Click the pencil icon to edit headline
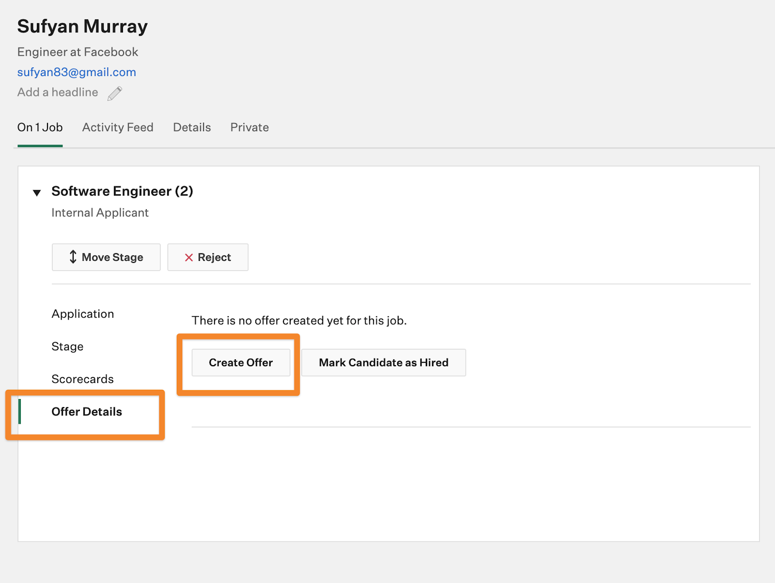 pyautogui.click(x=115, y=93)
